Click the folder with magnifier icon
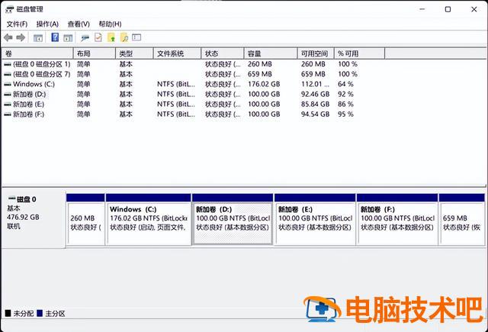Viewport: 488px width, 332px height. coord(124,37)
